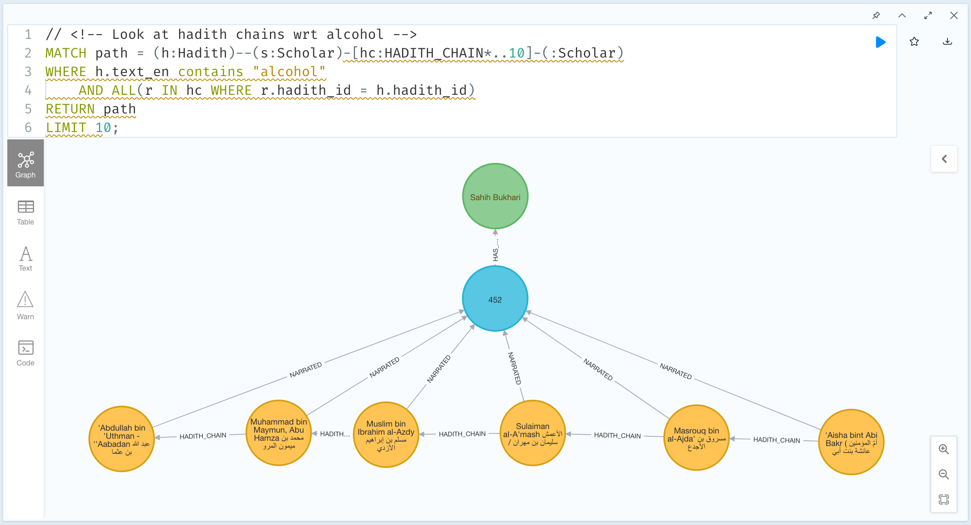Image resolution: width=971 pixels, height=525 pixels.
Task: Fit graph to screen
Action: (944, 499)
